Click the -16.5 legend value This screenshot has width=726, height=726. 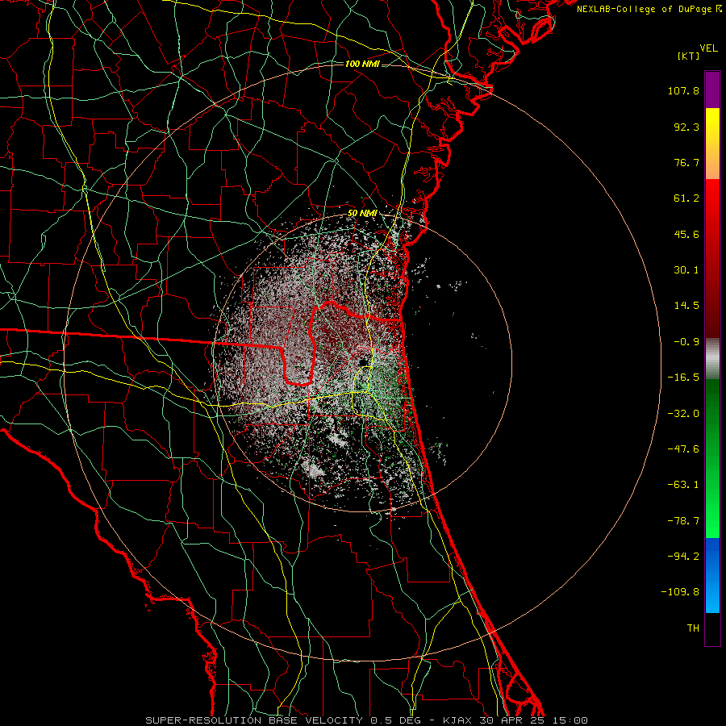tap(683, 378)
